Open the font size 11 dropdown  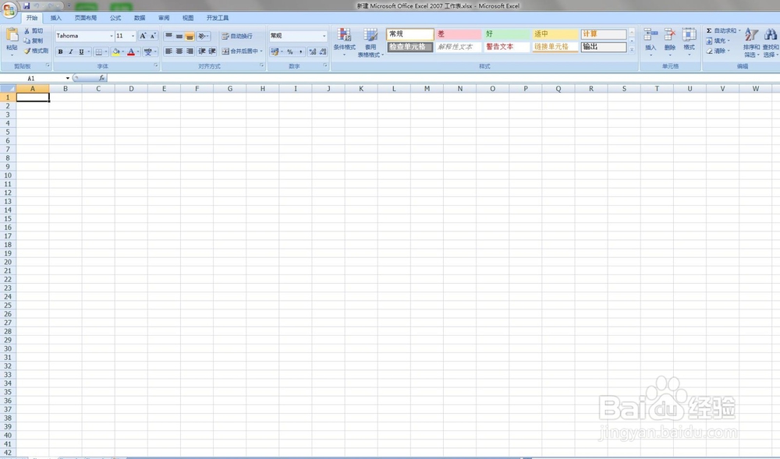point(133,36)
